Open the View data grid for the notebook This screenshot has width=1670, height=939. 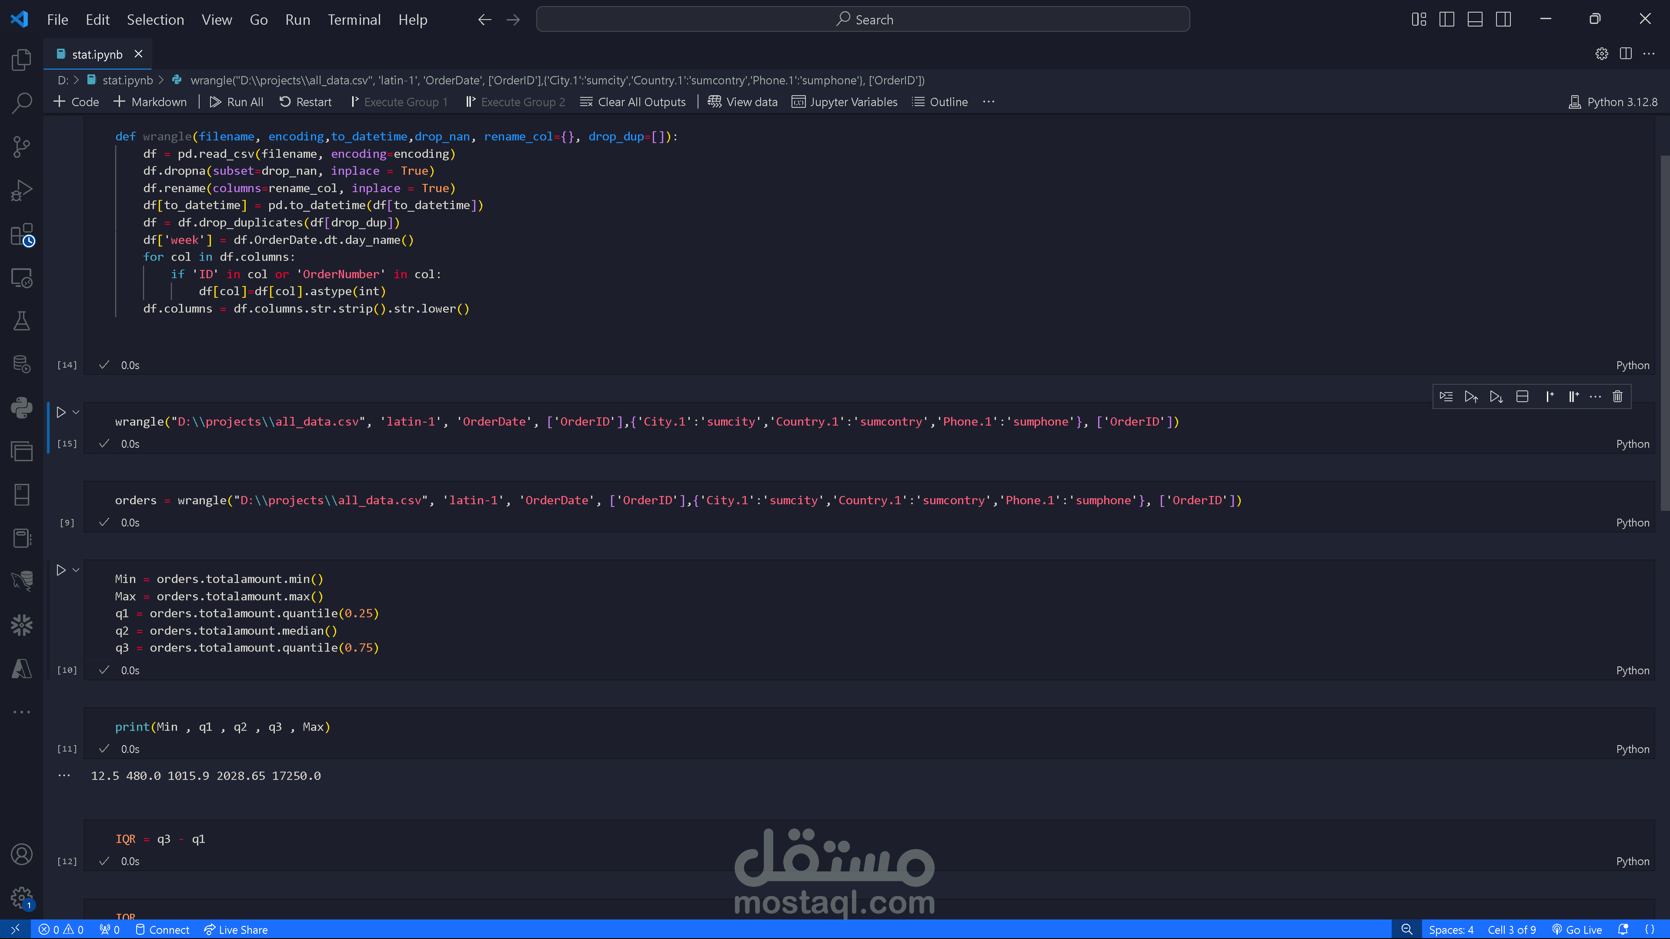point(743,102)
